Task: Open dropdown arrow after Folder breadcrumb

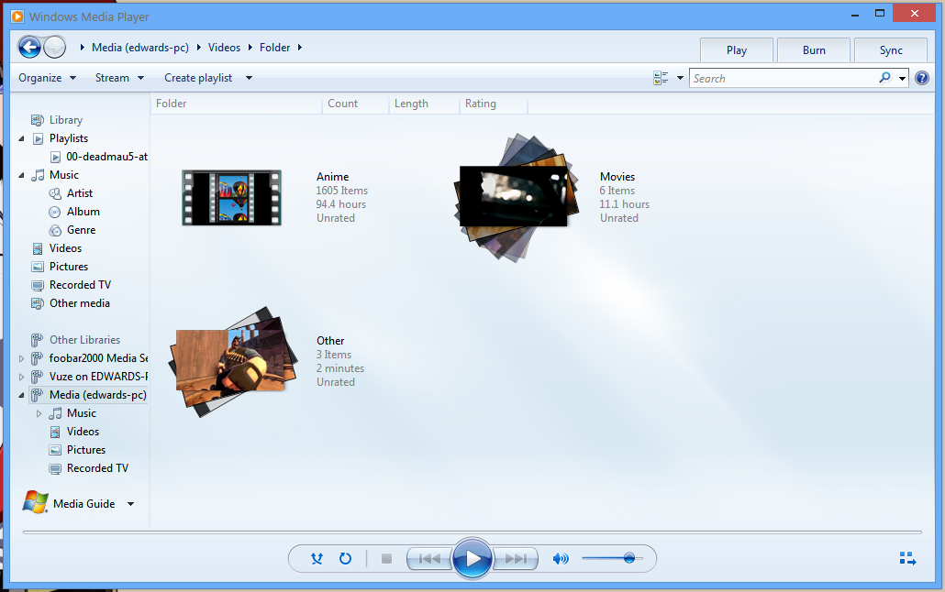Action: [x=300, y=48]
